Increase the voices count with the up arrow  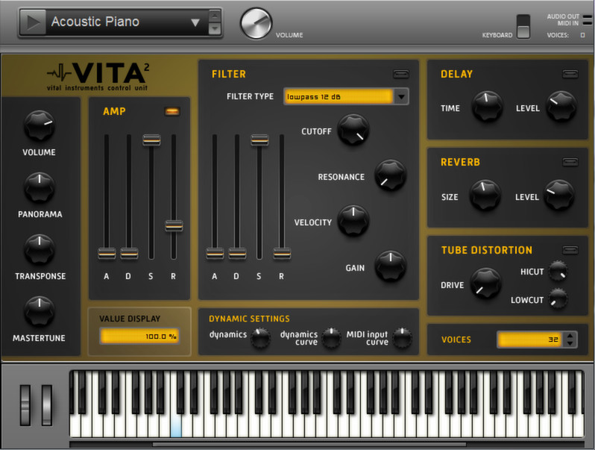570,335
